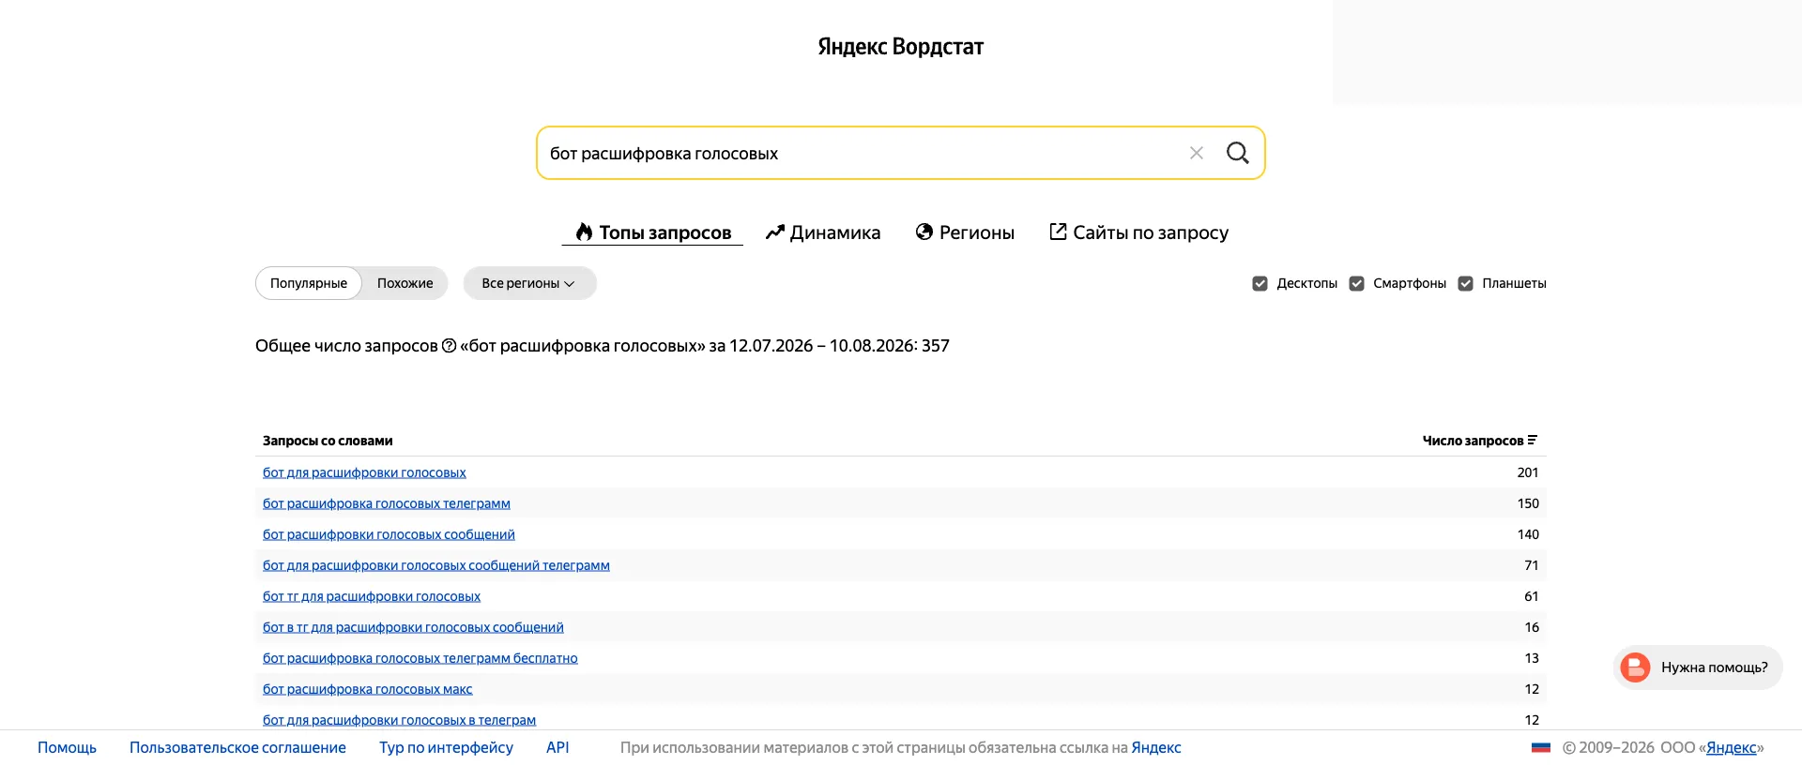Click the question mark help icon after Общее число запросов
The height and width of the screenshot is (765, 1802).
449,346
